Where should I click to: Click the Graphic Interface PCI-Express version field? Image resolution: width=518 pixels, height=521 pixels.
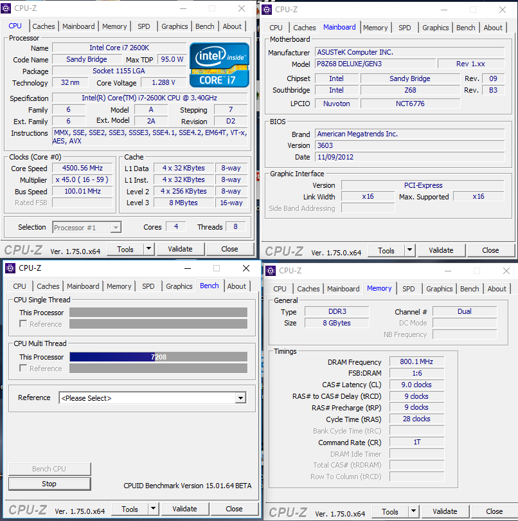[x=423, y=185]
